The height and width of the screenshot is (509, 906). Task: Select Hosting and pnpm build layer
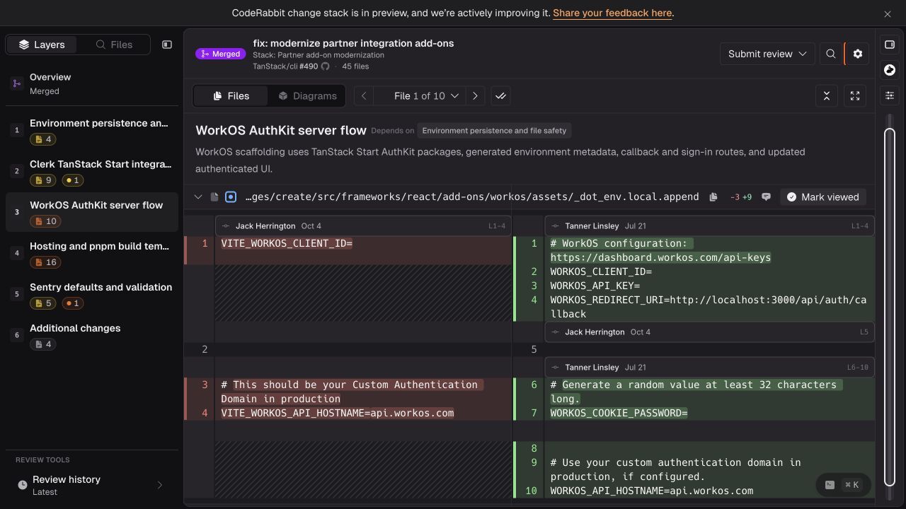[92, 254]
